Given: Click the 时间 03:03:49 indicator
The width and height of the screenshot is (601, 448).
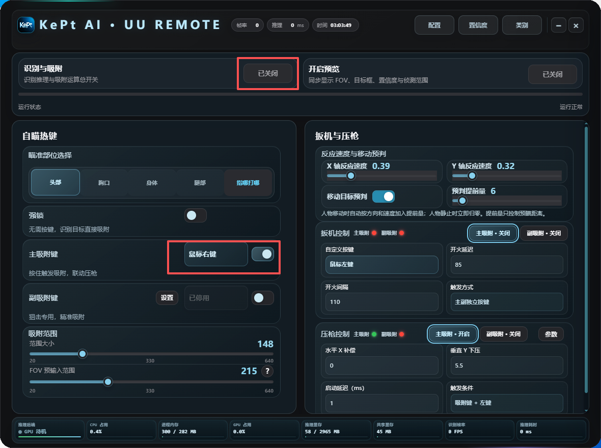Looking at the screenshot, I should tap(335, 25).
